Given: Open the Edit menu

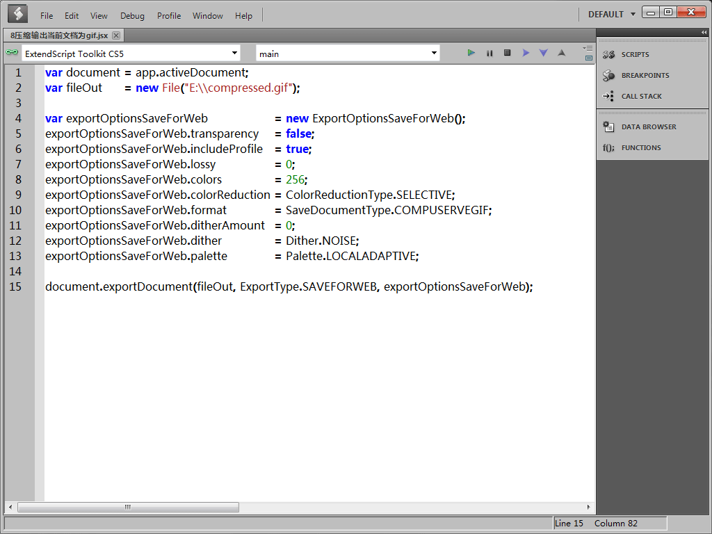Looking at the screenshot, I should (x=72, y=16).
